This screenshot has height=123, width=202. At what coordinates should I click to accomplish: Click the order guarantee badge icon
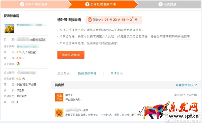(18, 64)
